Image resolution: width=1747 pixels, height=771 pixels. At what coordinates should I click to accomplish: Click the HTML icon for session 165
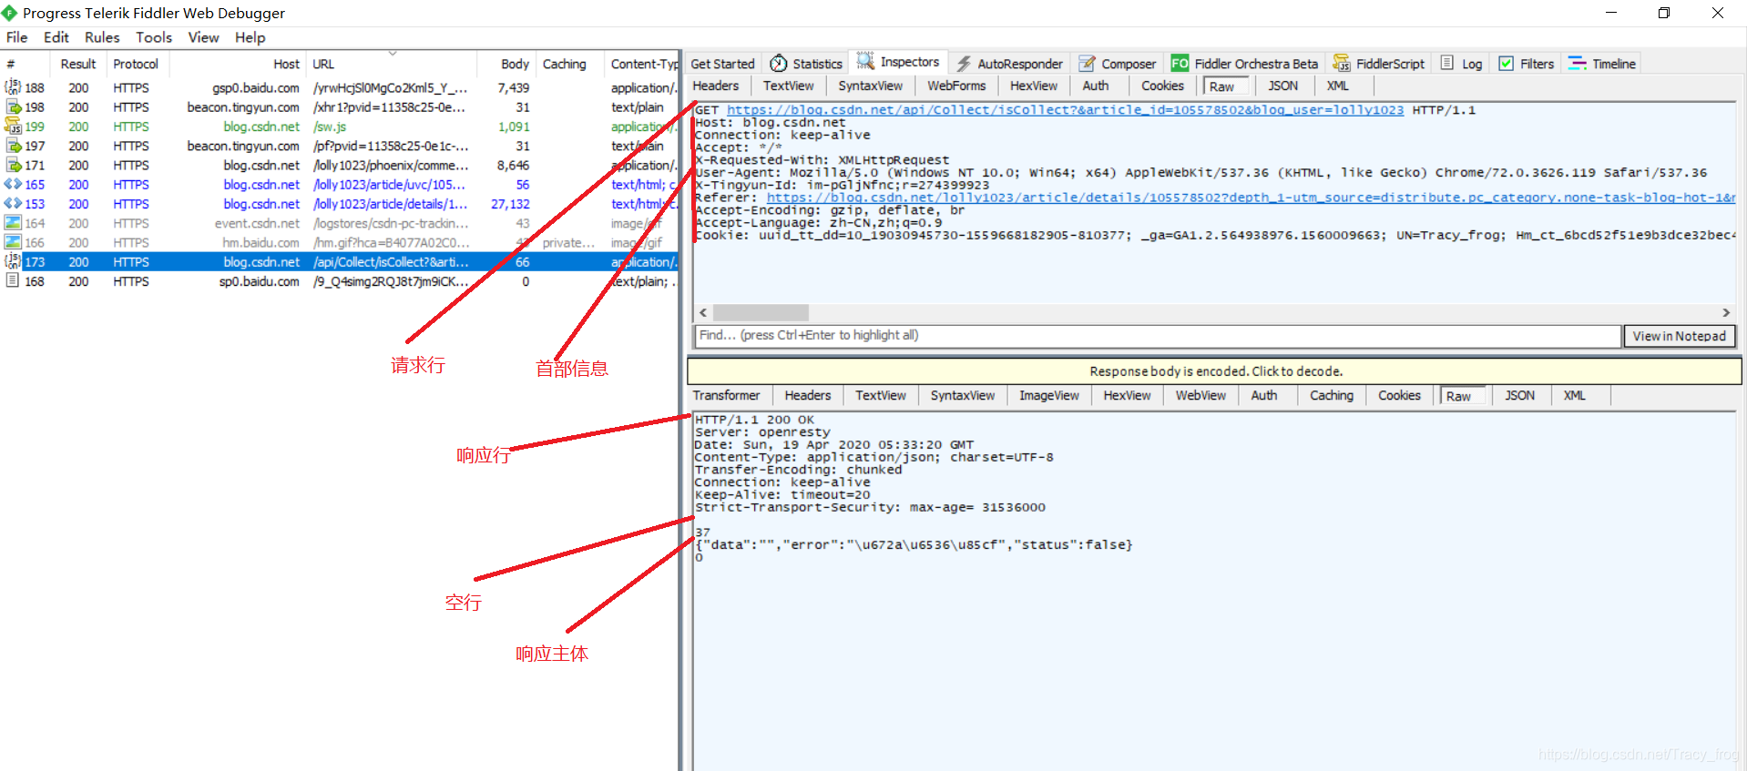tap(13, 184)
